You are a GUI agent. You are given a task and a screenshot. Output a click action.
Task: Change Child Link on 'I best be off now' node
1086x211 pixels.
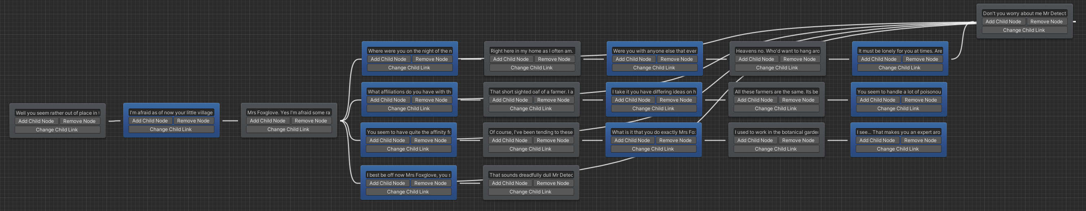click(408, 192)
